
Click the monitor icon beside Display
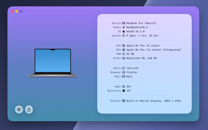click(x=123, y=101)
